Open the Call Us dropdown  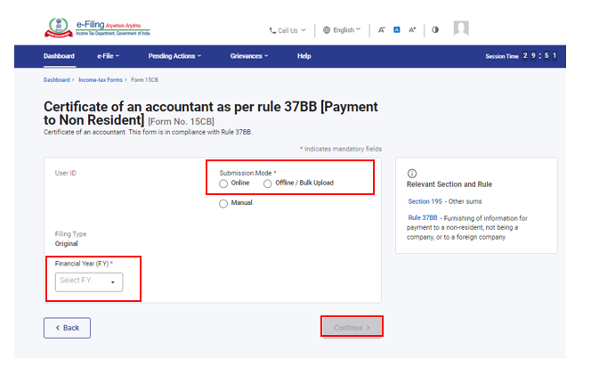287,29
